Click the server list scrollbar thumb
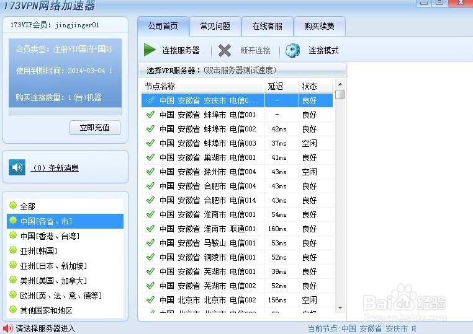 point(340,94)
